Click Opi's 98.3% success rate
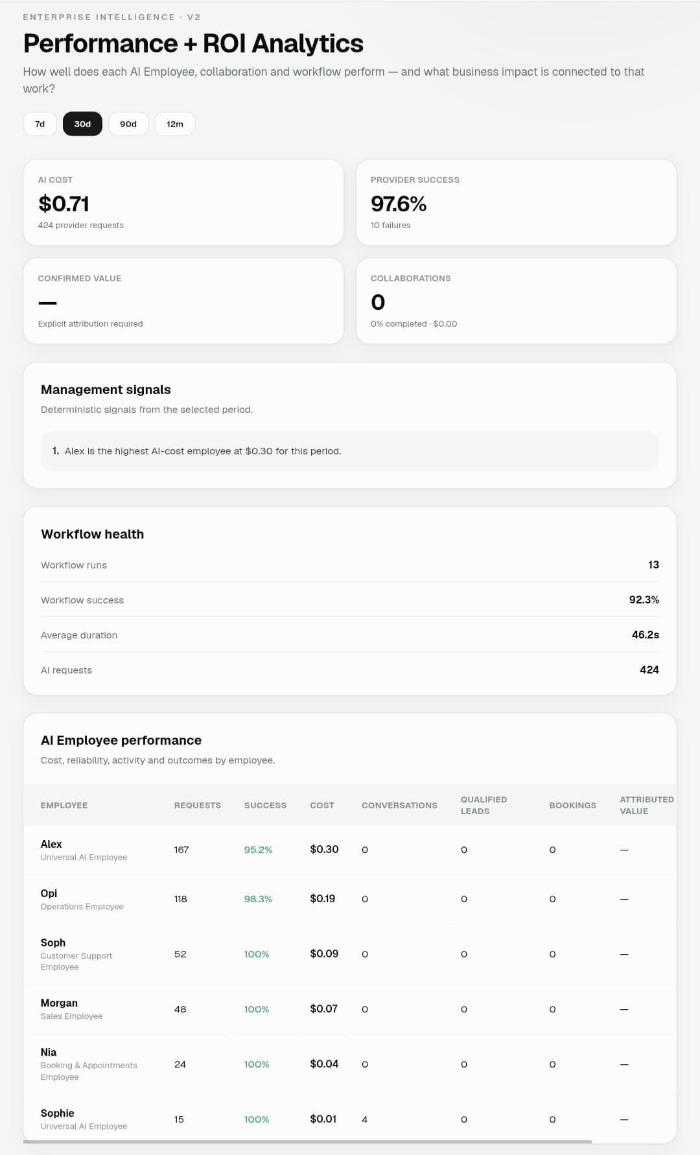This screenshot has height=1155, width=700. pyautogui.click(x=258, y=899)
